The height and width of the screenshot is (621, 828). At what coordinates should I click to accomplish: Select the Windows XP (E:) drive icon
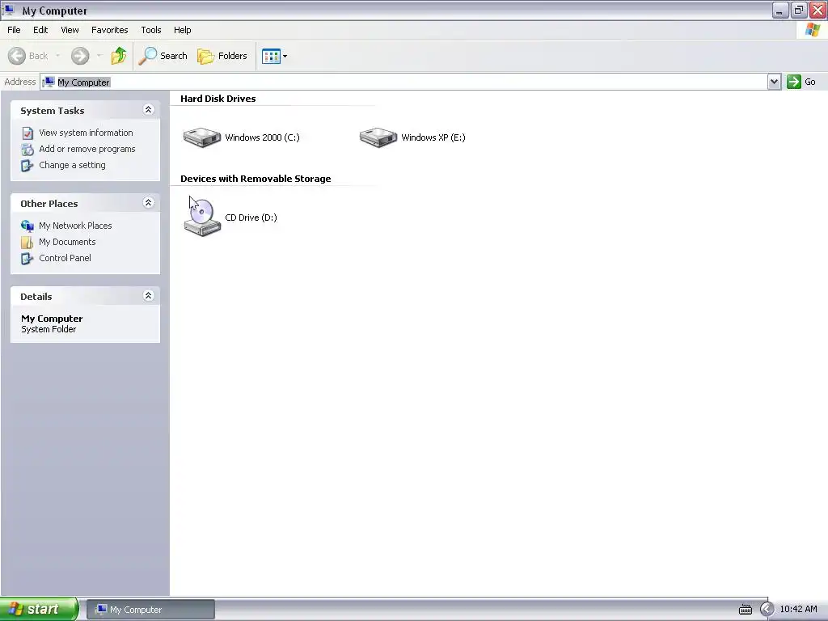(378, 137)
